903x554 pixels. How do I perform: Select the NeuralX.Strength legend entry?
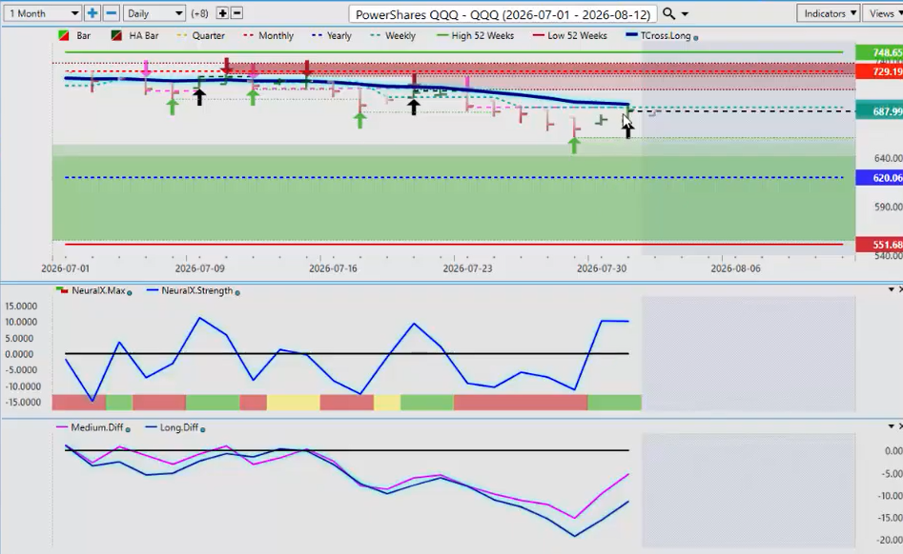point(190,290)
